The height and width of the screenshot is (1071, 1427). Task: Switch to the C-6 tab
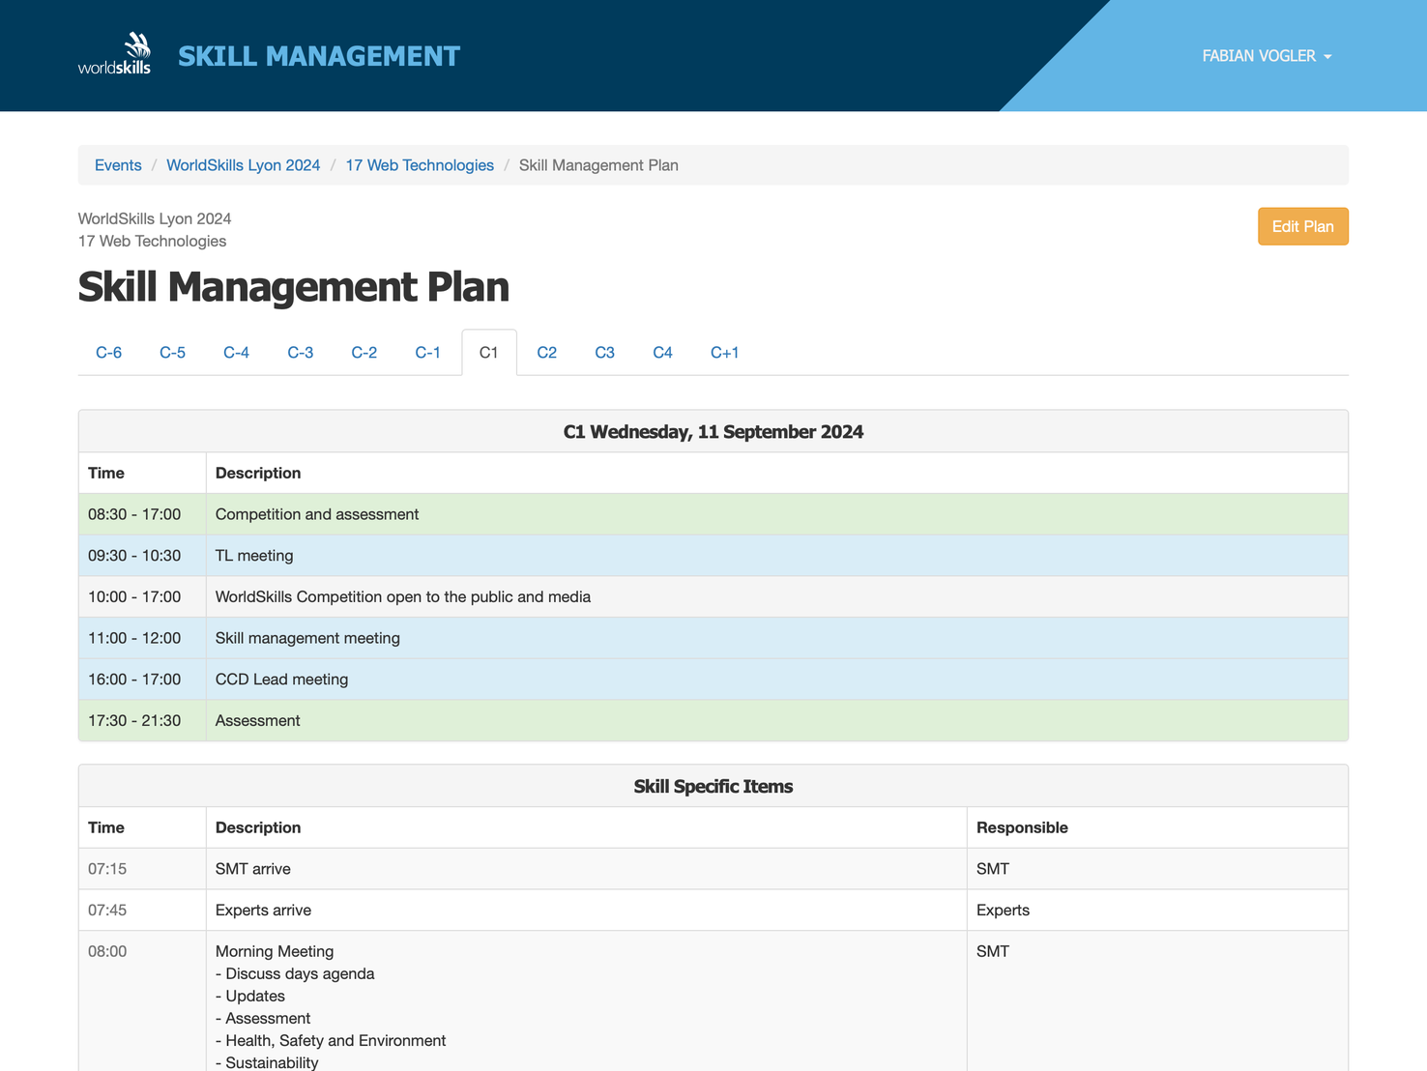108,352
